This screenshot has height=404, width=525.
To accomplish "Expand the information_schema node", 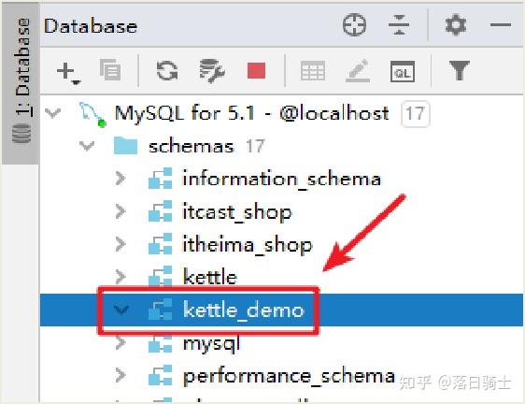I will 121,179.
